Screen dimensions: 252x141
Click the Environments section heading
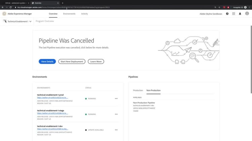click(40, 77)
